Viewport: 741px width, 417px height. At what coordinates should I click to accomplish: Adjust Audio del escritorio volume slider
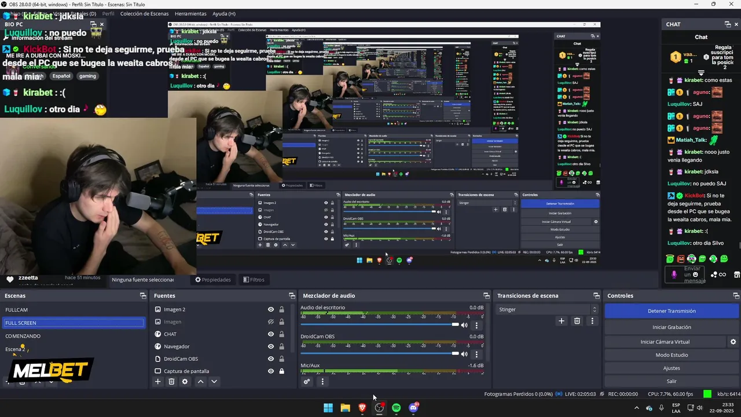click(x=380, y=325)
